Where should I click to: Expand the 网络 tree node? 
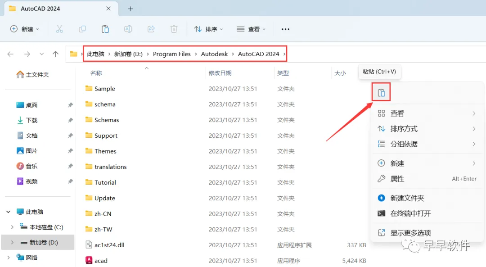coord(9,258)
